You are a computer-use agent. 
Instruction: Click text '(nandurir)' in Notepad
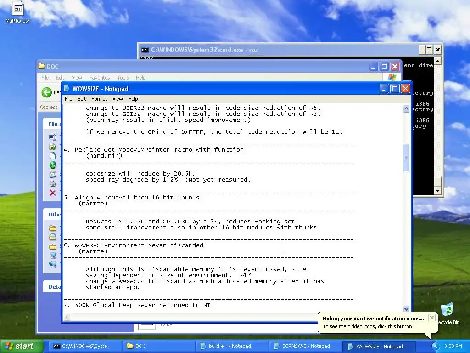coord(104,155)
